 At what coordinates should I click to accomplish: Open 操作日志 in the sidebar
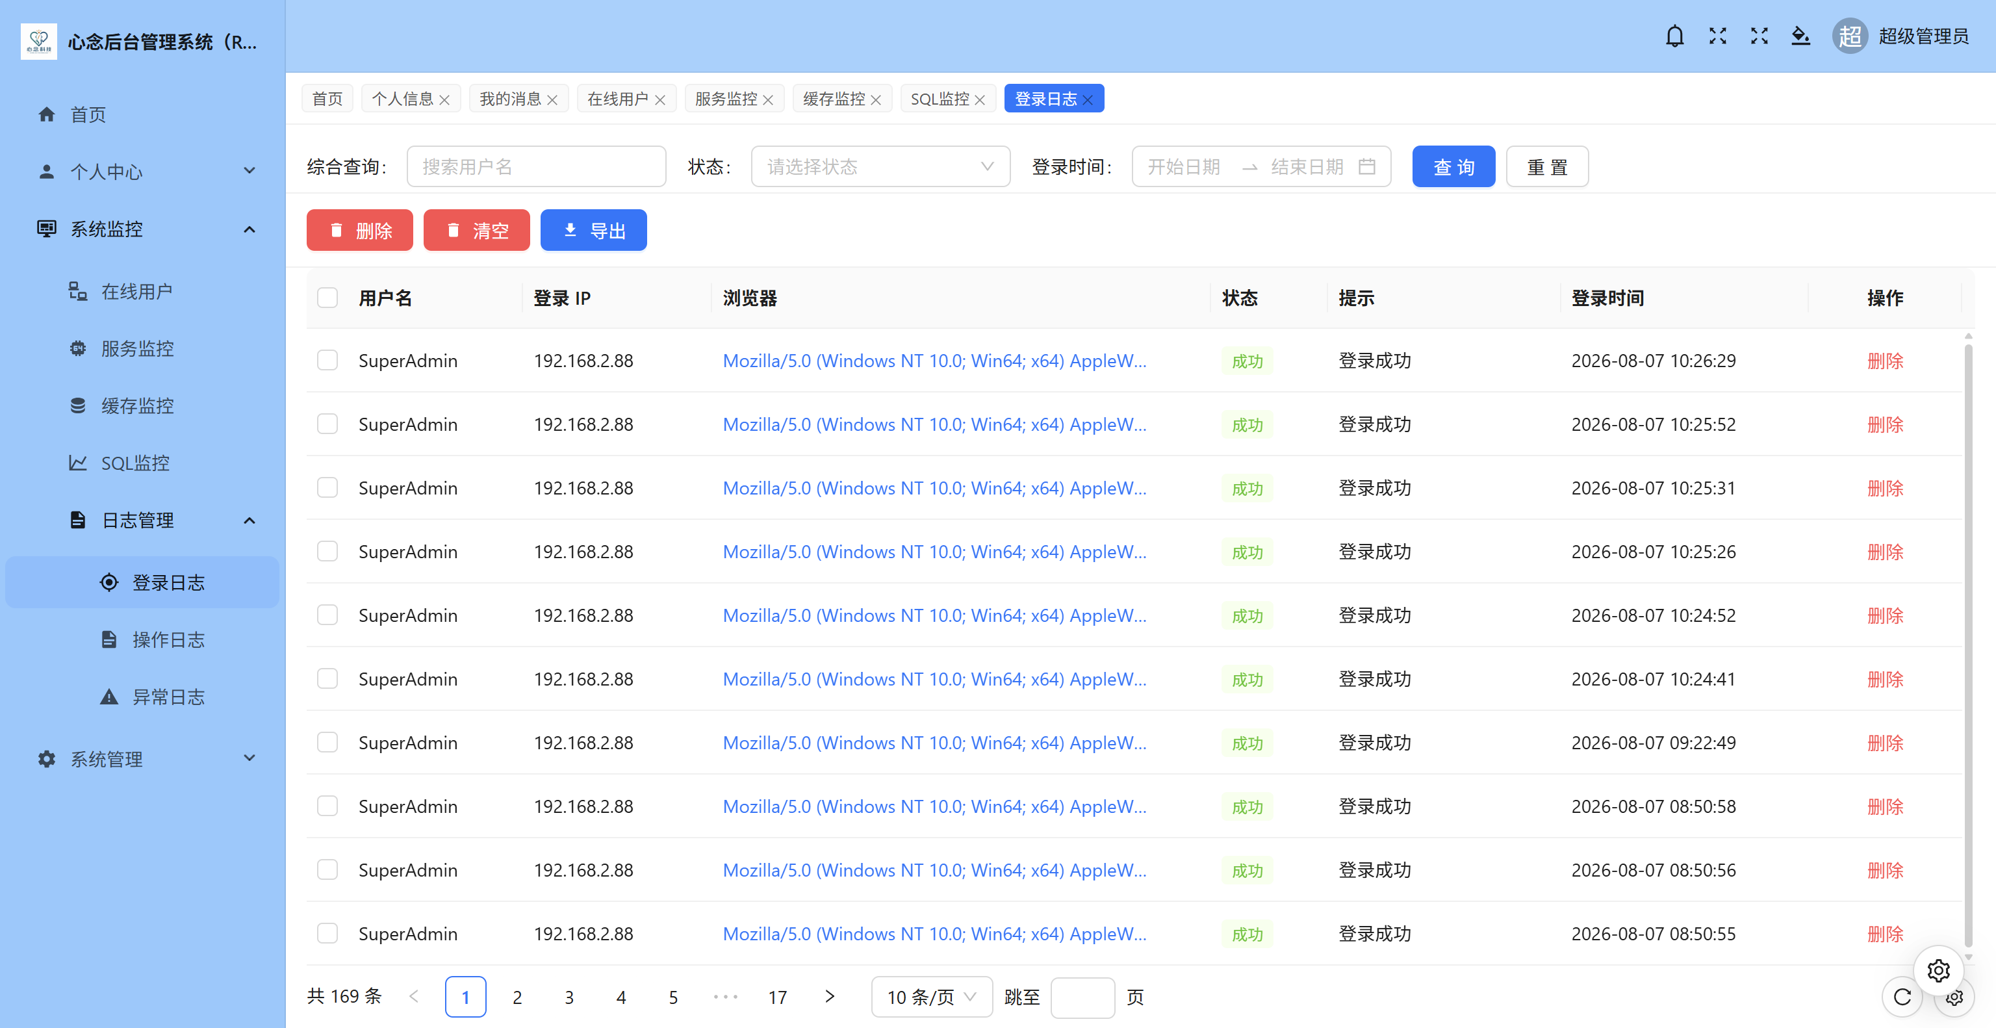[142, 639]
